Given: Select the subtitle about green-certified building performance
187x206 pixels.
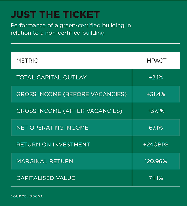Looking at the screenshot, I should coord(71,29).
